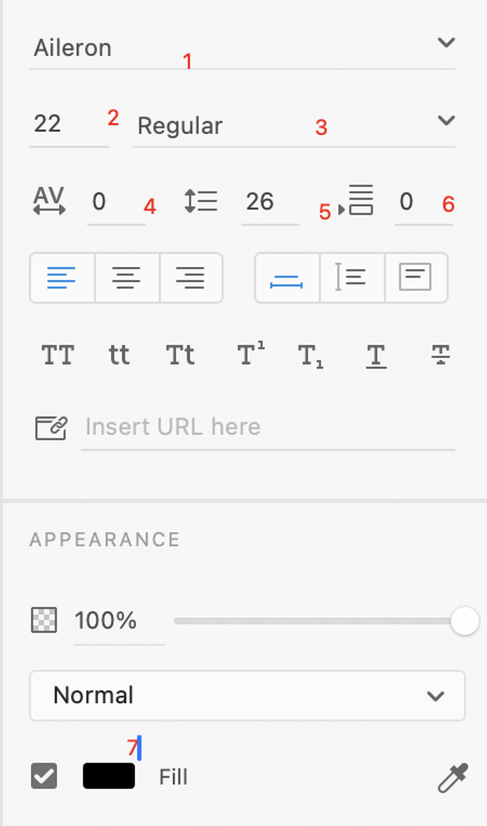The image size is (487, 826).
Task: Underline the selected text
Action: (376, 356)
